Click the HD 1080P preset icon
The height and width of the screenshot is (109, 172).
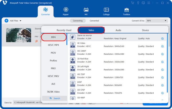point(73,53)
